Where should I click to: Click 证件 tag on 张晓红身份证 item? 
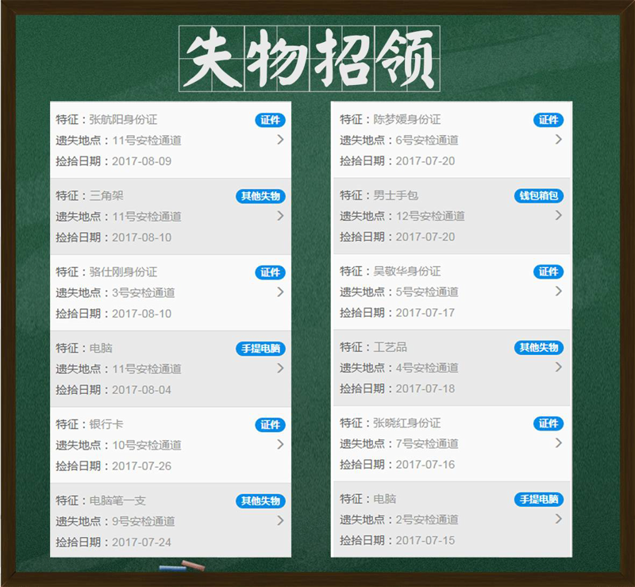548,423
